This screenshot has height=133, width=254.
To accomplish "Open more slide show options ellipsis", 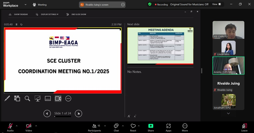I will click(68, 99).
